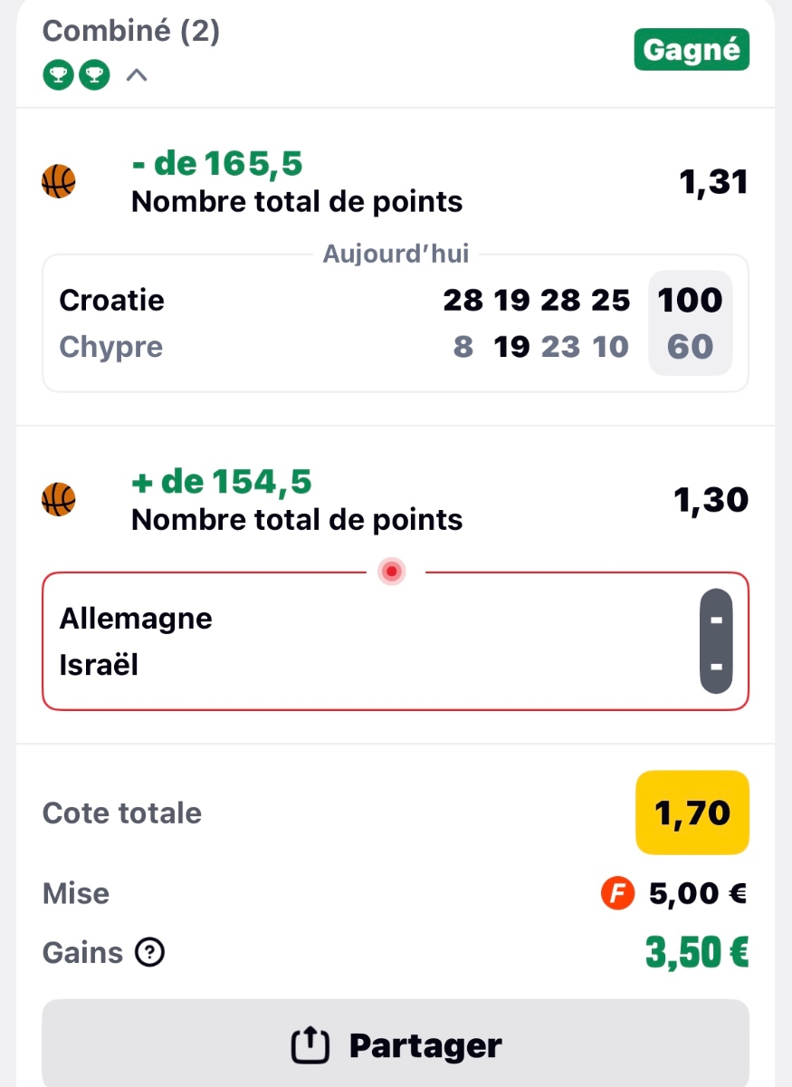Click the first green trophy icon
Viewport: 792px width, 1087px height.
tap(56, 76)
